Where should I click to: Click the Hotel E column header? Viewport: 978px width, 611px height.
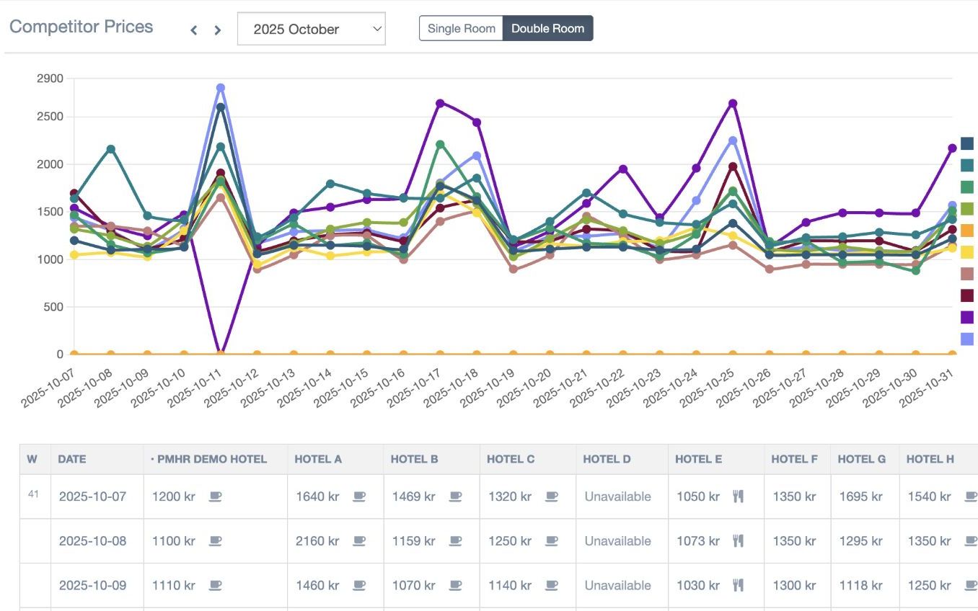698,459
